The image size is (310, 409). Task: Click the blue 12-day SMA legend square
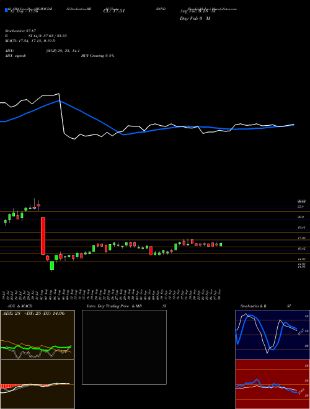[x=6, y=10]
